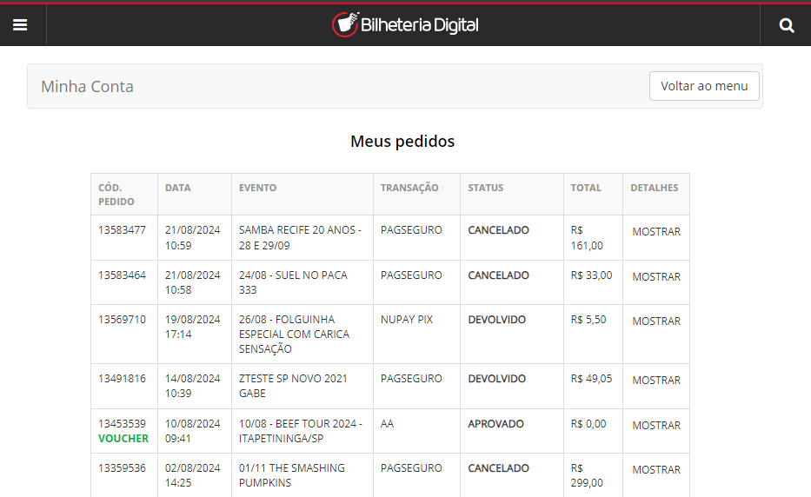Viewport: 811px width, 497px height.
Task: Click event BEEF TOUR 2024 - ITAPETININGA/SP
Action: [x=301, y=431]
